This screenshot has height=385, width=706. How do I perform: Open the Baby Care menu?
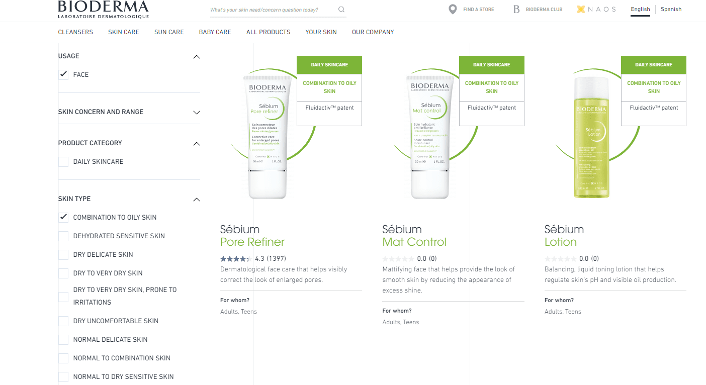pyautogui.click(x=215, y=32)
